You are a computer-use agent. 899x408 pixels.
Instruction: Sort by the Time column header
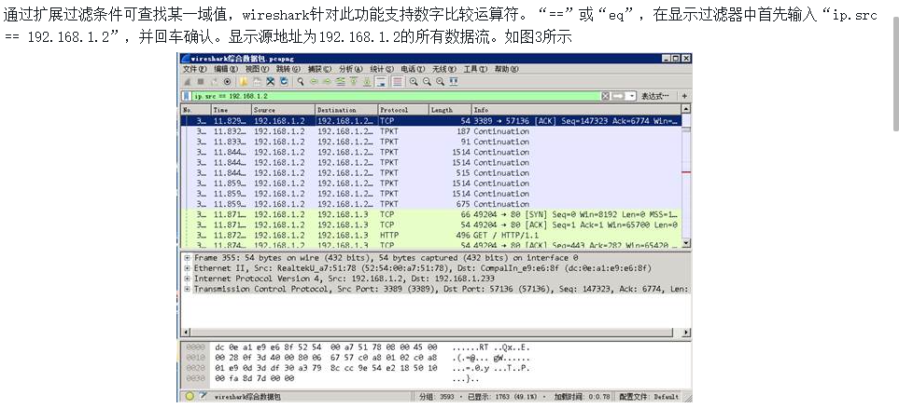coord(232,109)
